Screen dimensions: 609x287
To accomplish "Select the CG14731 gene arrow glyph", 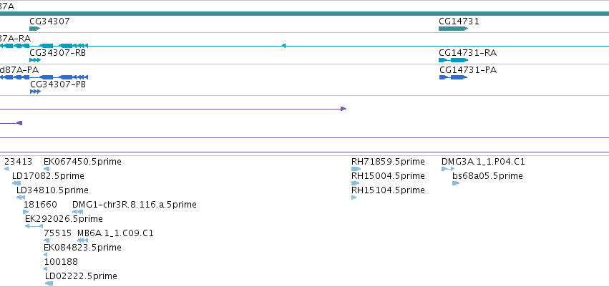I will [453, 29].
